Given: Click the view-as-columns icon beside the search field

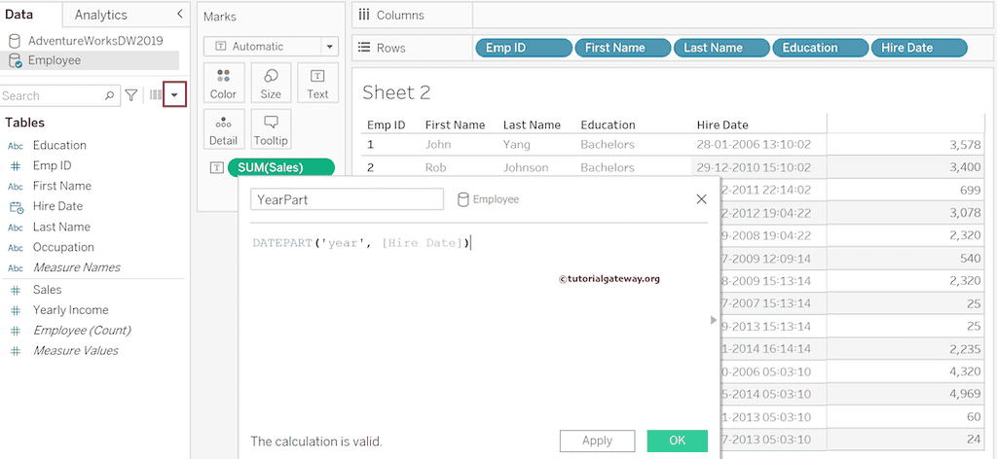Looking at the screenshot, I should point(155,95).
